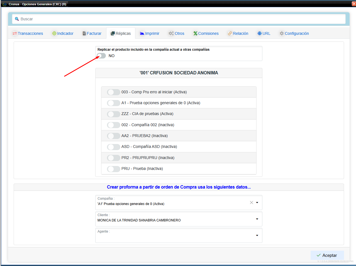Open the Configuración tab
Viewport: 356px width, 266px height.
294,33
